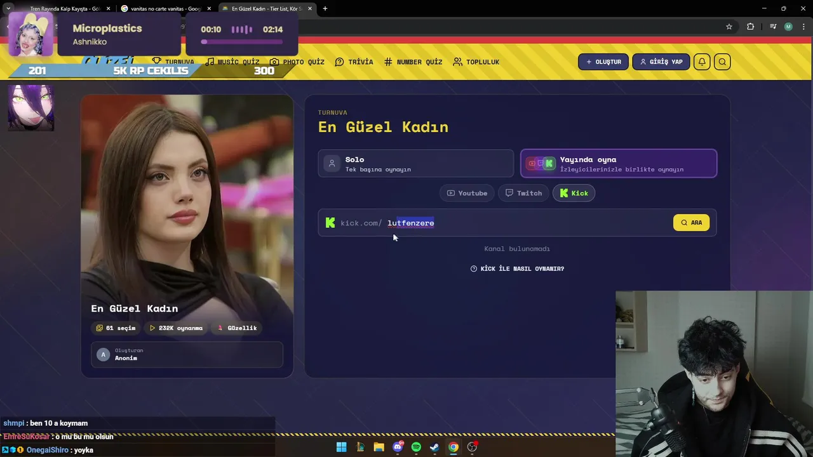Click the Ara search button
Viewport: 813px width, 457px height.
click(692, 223)
